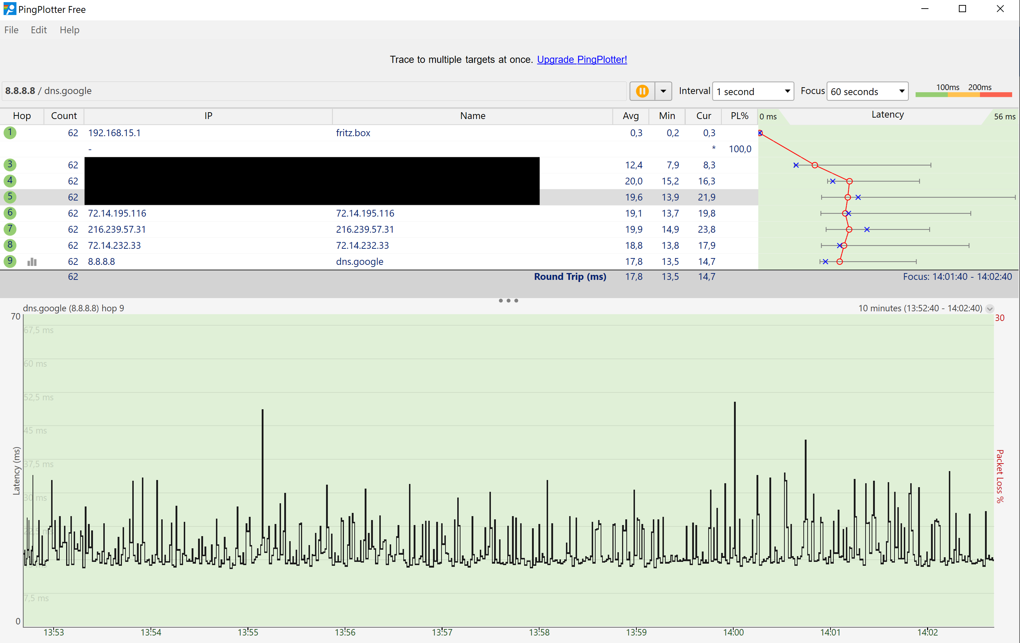Open the Help menu
Image resolution: width=1020 pixels, height=643 pixels.
tap(69, 30)
